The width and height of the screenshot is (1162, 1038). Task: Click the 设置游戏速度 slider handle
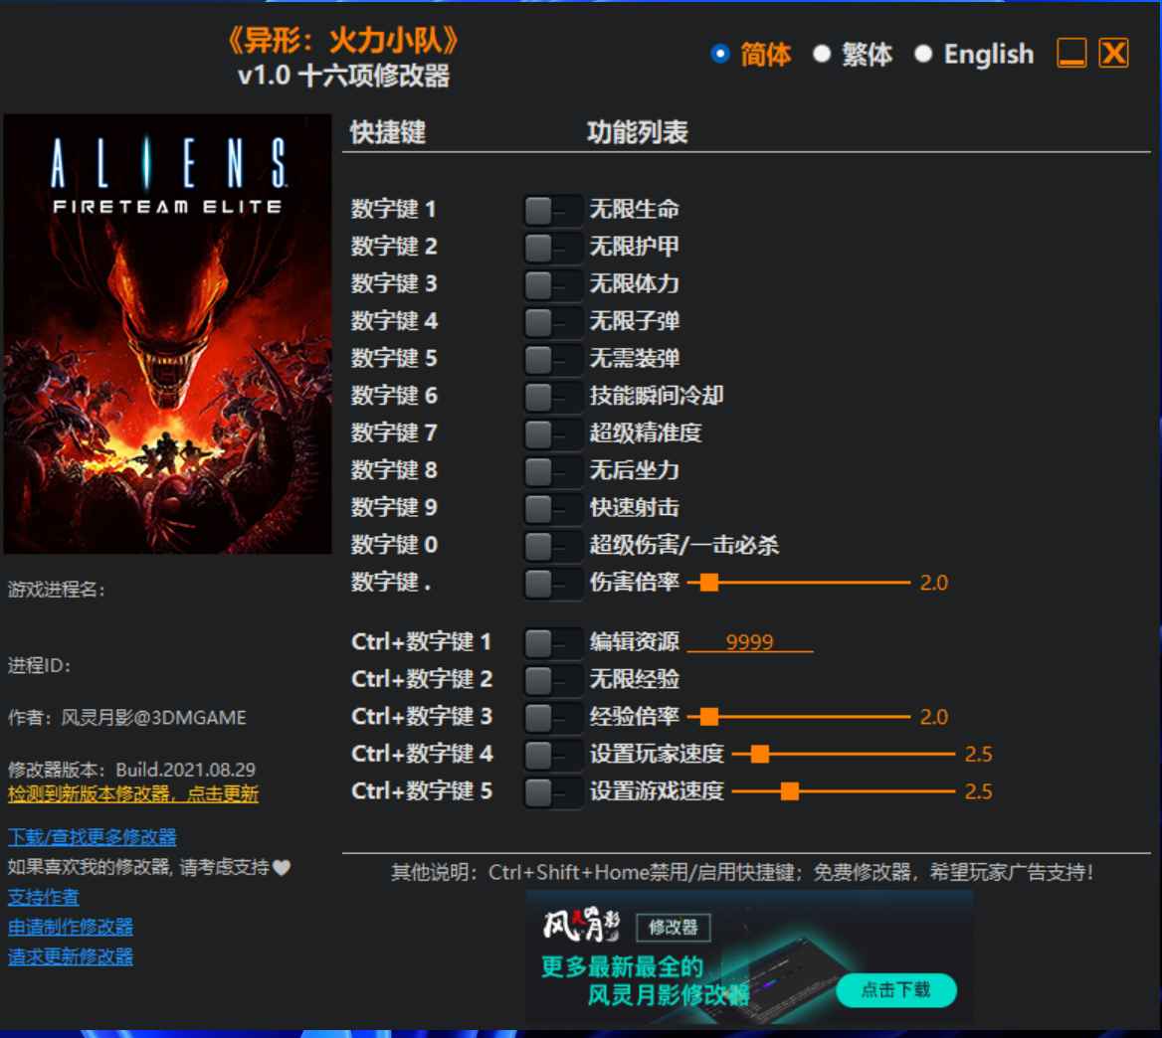coord(789,791)
